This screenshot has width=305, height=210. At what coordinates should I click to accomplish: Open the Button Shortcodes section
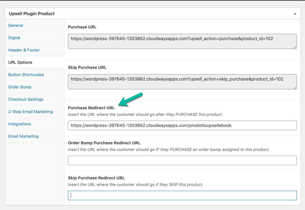[x=26, y=75]
